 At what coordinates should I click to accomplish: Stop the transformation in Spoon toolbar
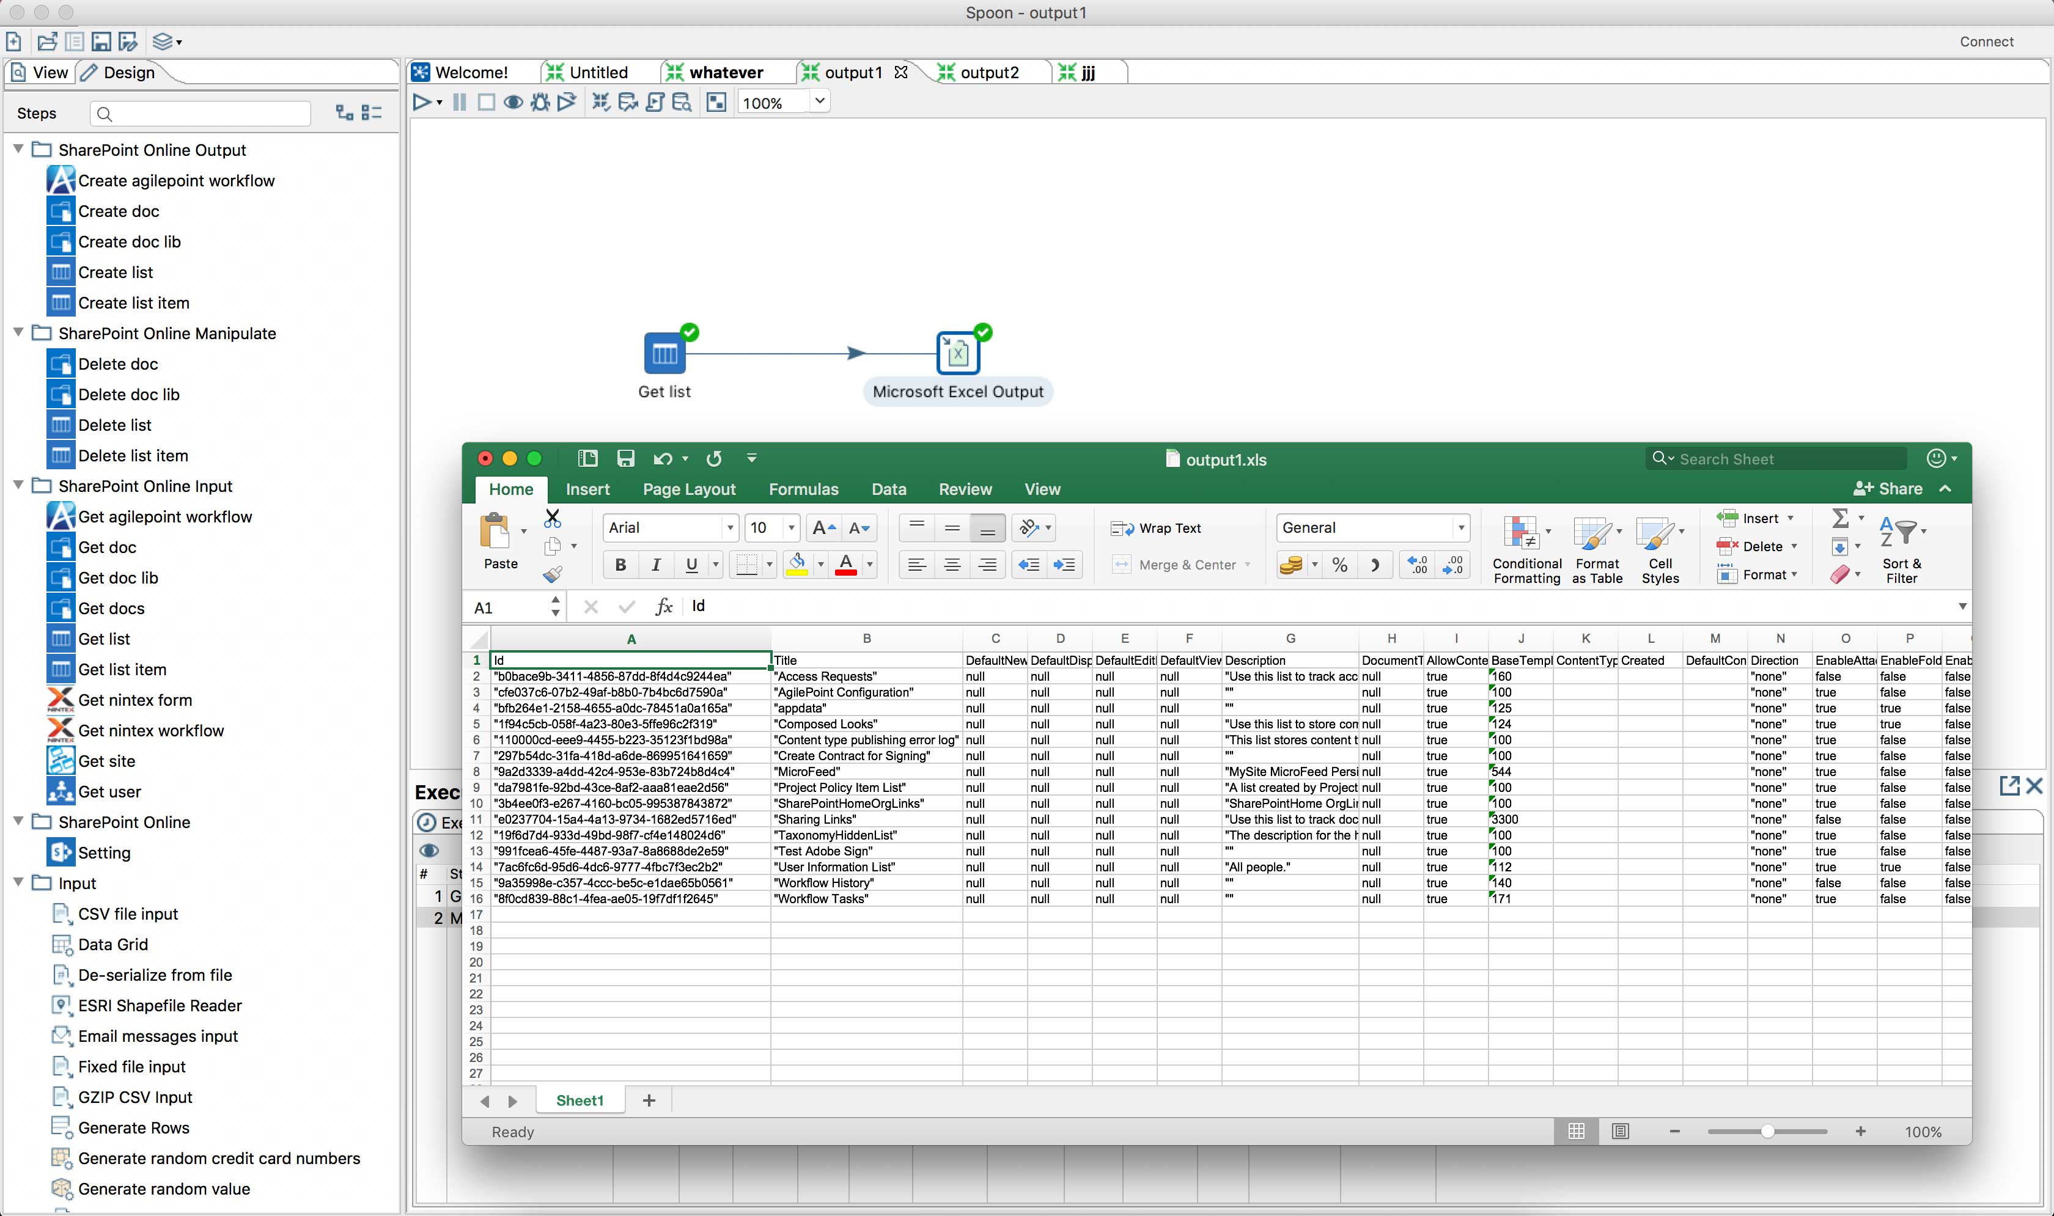point(486,103)
